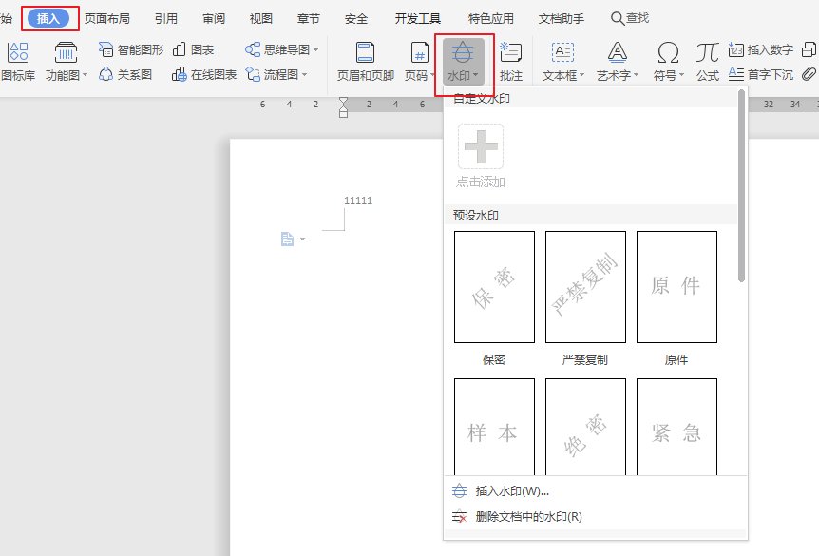This screenshot has width=819, height=556.
Task: Select the 保密 preset watermark
Action: [x=493, y=286]
